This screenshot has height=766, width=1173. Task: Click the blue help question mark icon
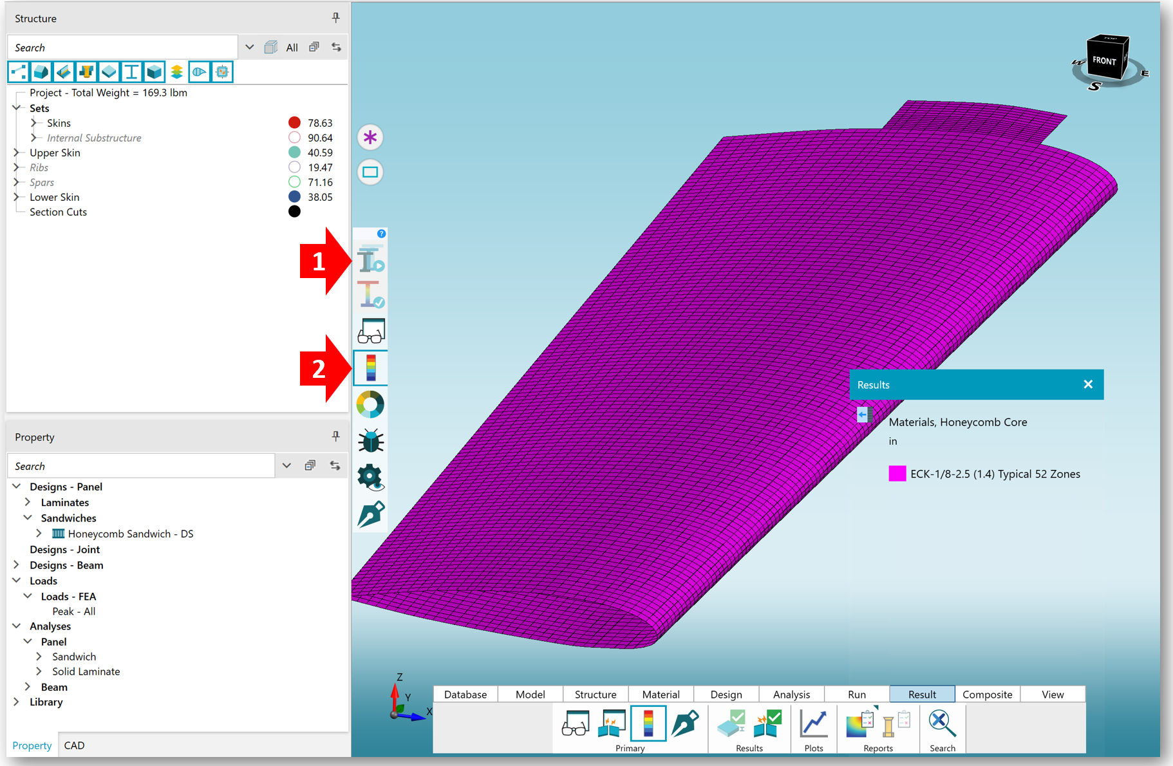coord(382,234)
